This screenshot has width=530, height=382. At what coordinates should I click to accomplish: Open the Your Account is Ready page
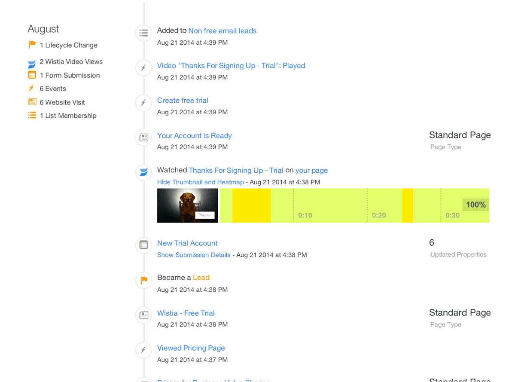tap(194, 136)
